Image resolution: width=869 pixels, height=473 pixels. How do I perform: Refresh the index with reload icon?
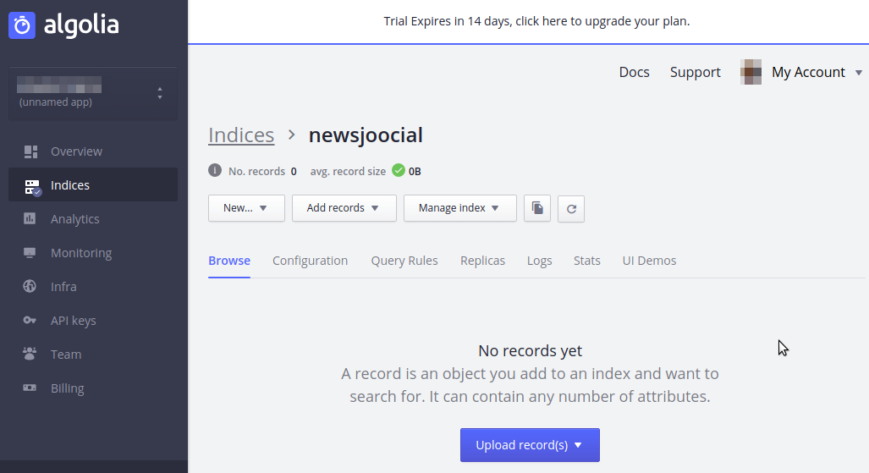tap(571, 208)
